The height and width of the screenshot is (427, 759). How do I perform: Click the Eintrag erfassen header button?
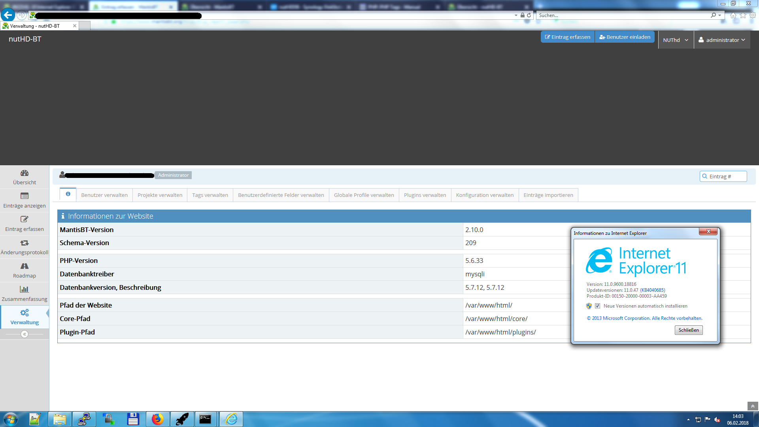(568, 37)
